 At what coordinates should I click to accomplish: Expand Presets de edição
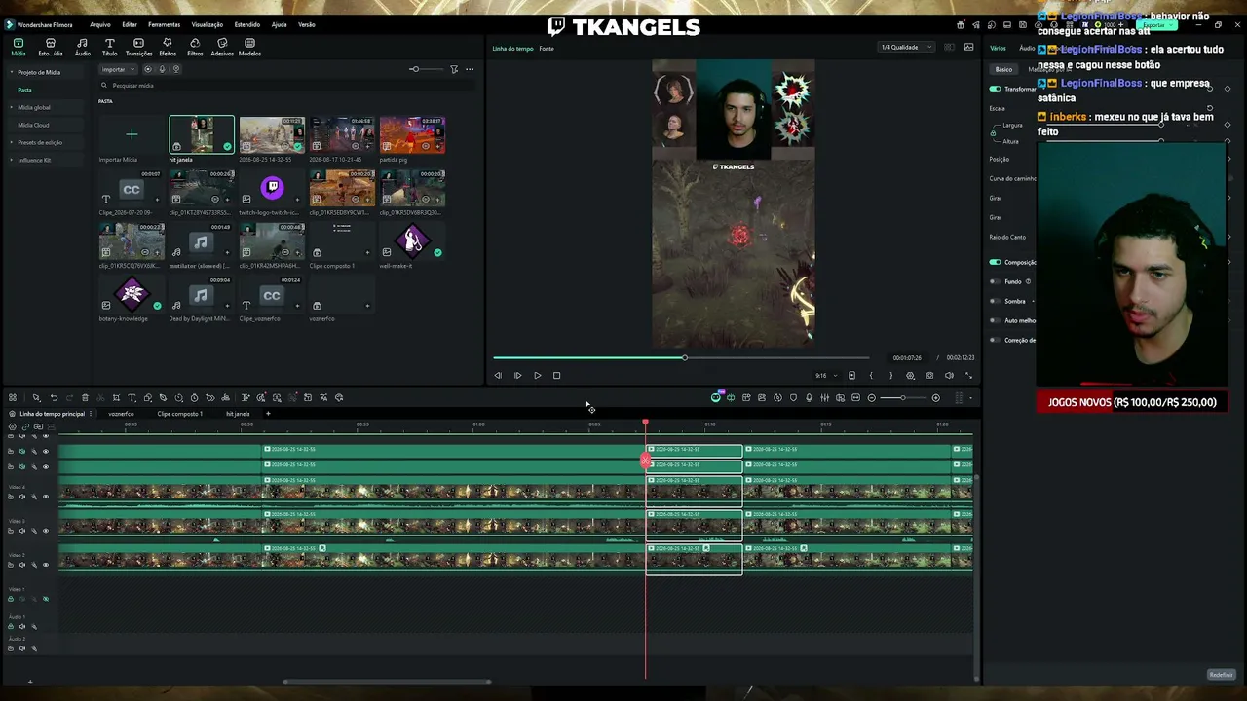pyautogui.click(x=13, y=142)
